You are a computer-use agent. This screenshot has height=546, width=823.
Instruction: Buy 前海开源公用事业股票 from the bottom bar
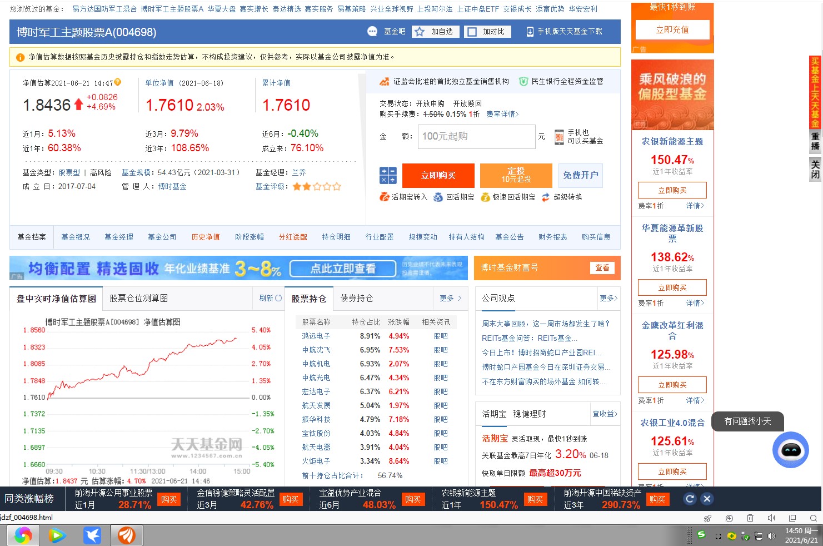169,499
